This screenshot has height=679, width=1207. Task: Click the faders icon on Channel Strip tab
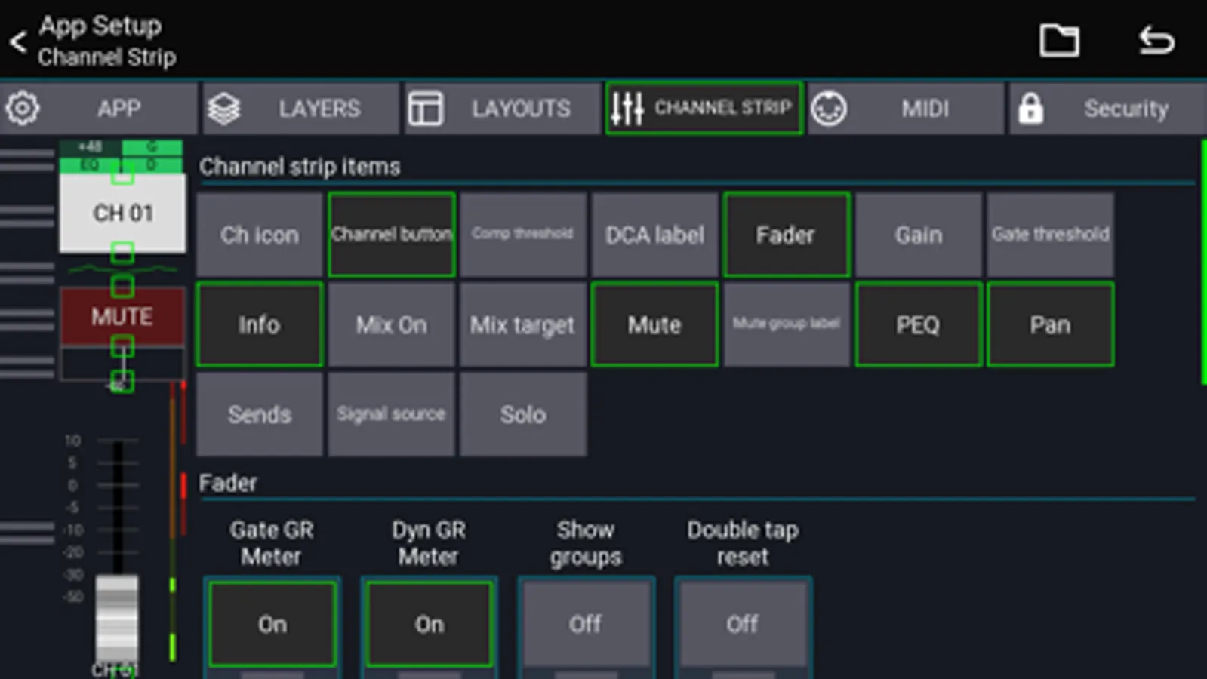(627, 109)
